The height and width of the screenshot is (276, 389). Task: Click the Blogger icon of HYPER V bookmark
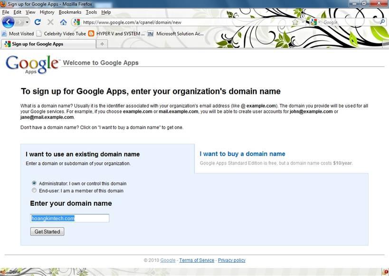91,34
